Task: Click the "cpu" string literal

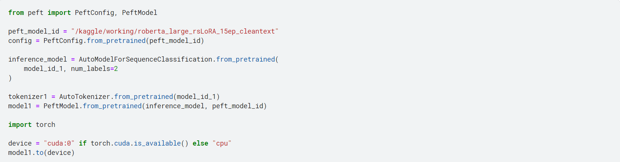Action: click(222, 143)
